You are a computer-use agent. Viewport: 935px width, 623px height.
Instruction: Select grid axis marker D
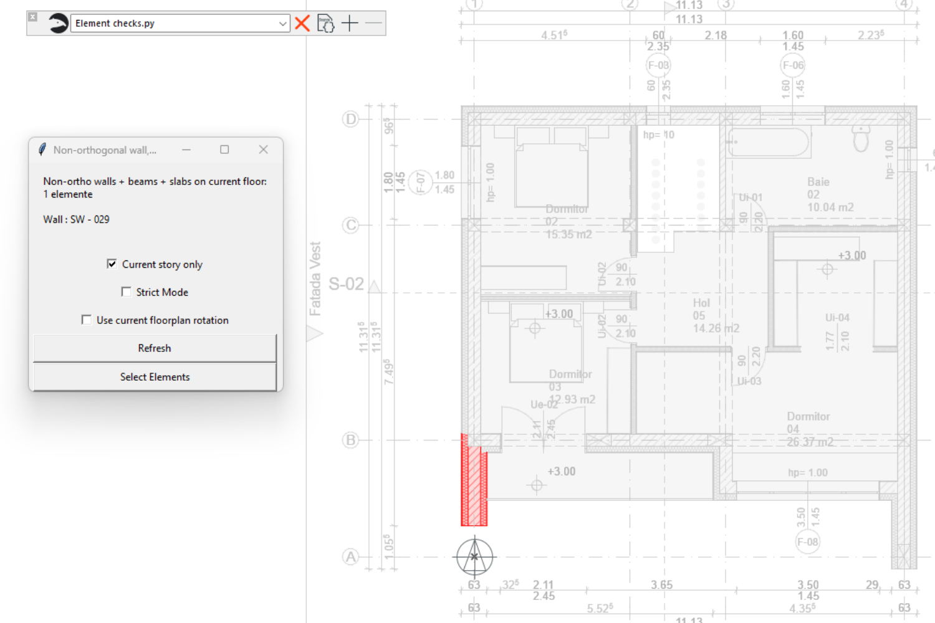coord(351,119)
